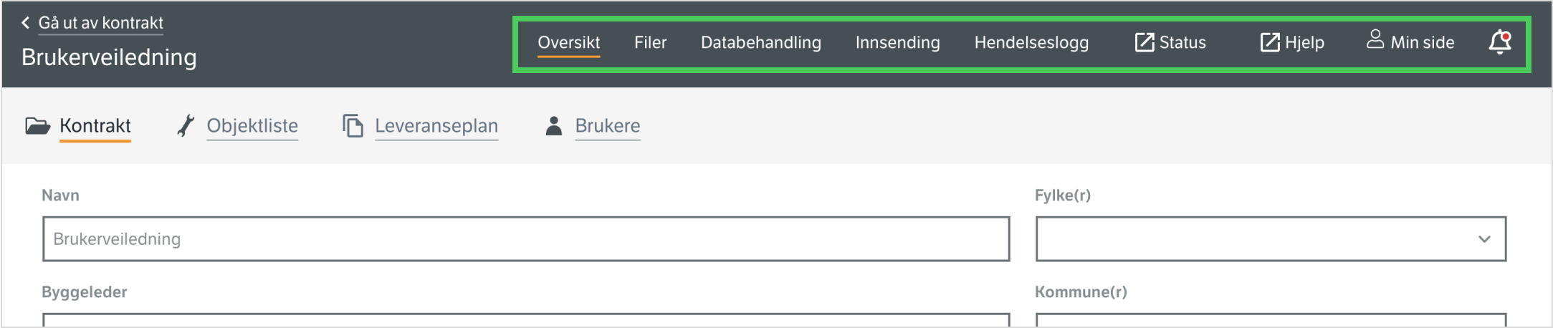Viewport: 1553px width, 328px height.
Task: Switch to the Leveranseplan tab
Action: click(436, 126)
